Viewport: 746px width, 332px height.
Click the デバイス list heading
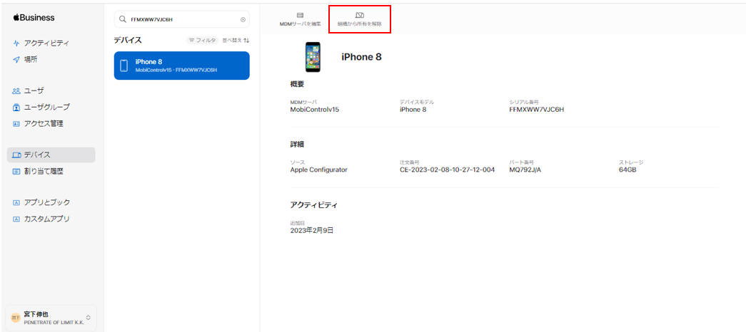(x=128, y=40)
